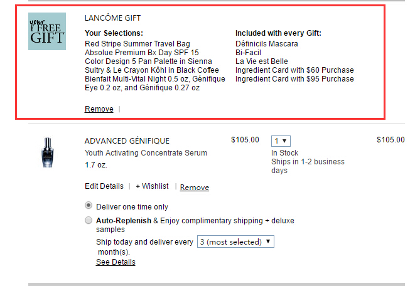
Task: Click the LANCÔME GIFT title
Action: point(113,18)
